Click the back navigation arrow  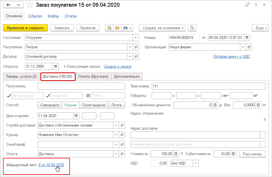click(x=8, y=5)
